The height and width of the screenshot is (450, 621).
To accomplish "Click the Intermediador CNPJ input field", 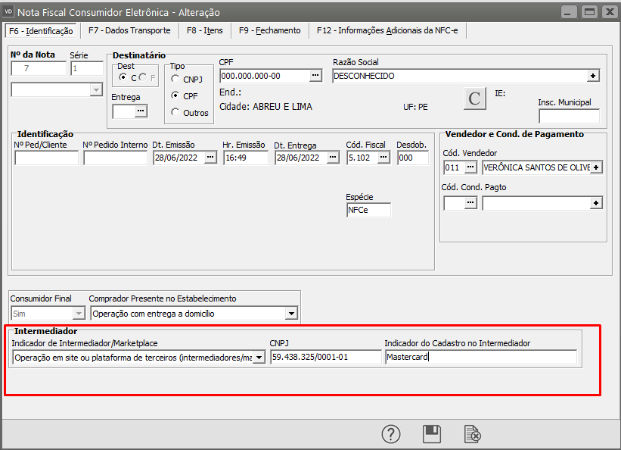I will click(325, 358).
